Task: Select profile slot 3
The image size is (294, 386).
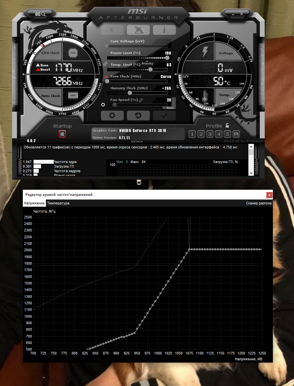Action: pos(210,134)
